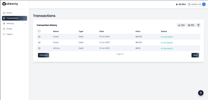Copy the wallet address using the copy icon
The height and width of the screenshot is (100, 208).
click(189, 4)
